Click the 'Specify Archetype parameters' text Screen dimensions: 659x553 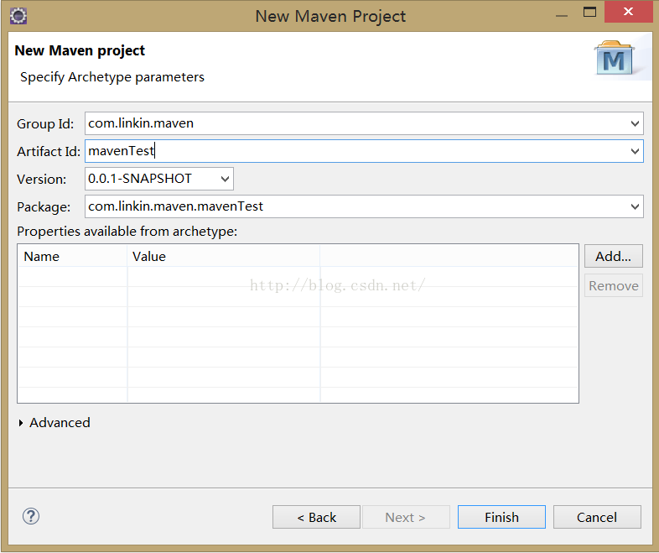click(x=112, y=77)
